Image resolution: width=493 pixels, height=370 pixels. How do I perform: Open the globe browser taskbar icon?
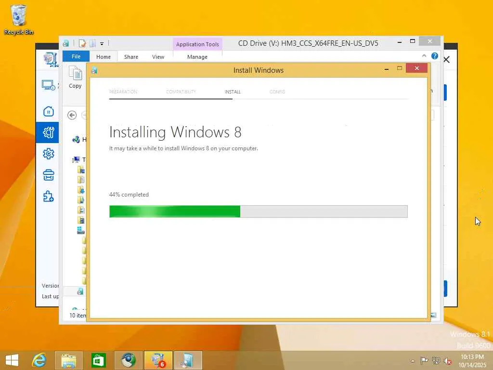(x=128, y=360)
